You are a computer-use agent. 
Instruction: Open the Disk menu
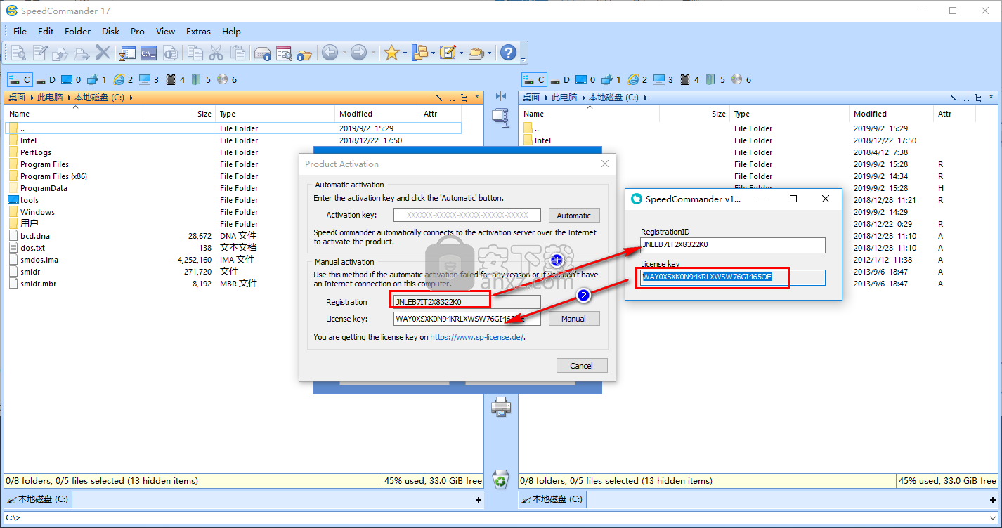point(110,31)
